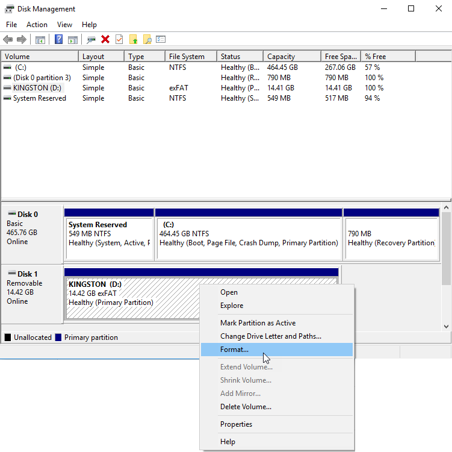
Task: Click the Connect/Rescan disk toolbar icon
Action: (91, 40)
